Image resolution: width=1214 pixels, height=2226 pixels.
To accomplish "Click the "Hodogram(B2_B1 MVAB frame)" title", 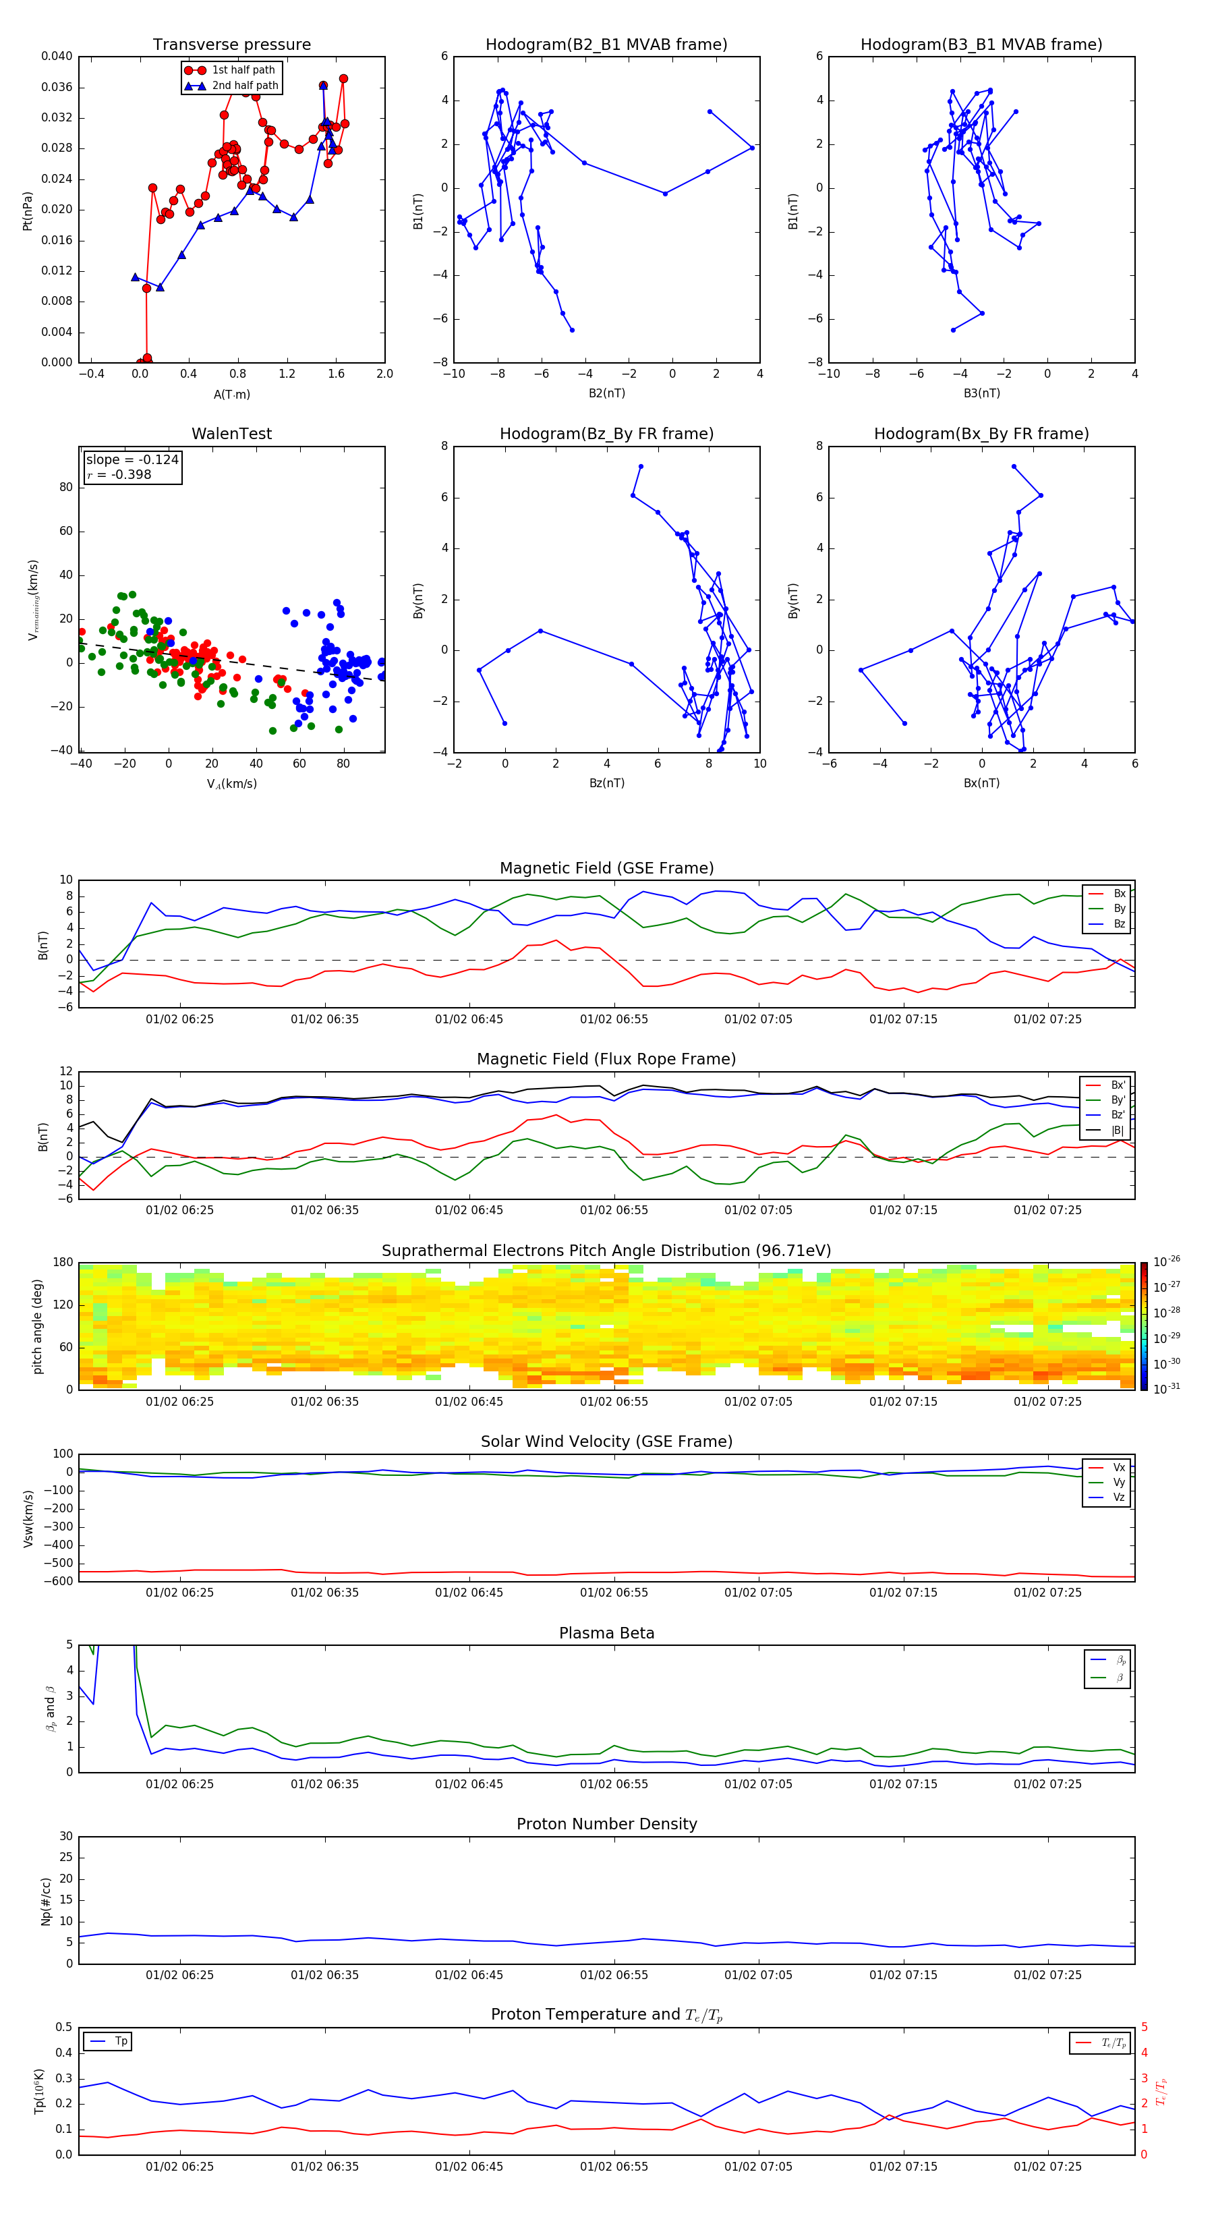I will pos(606,45).
